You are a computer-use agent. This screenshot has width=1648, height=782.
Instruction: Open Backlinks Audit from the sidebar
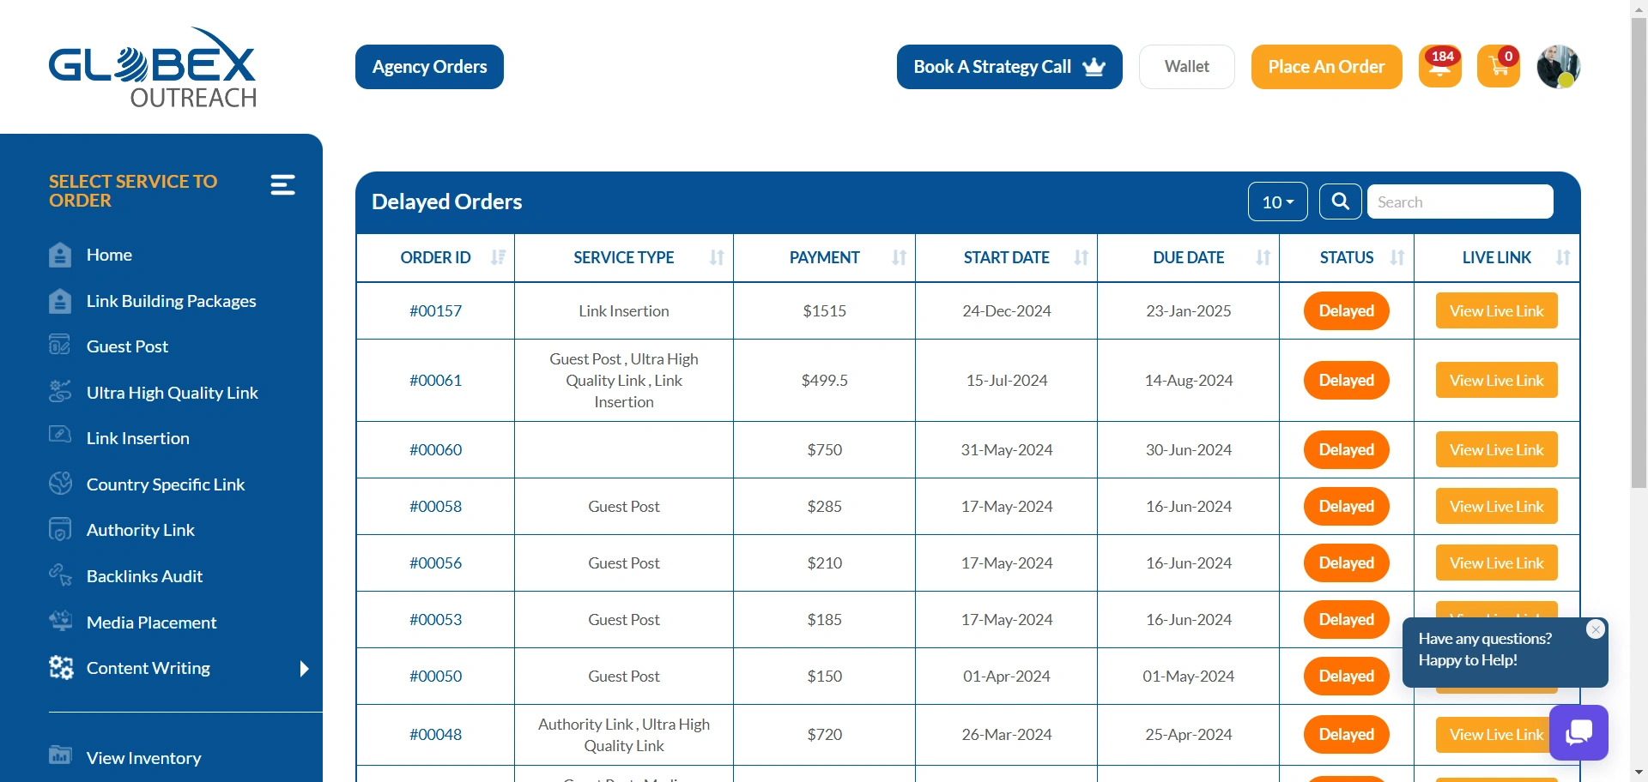tap(144, 576)
